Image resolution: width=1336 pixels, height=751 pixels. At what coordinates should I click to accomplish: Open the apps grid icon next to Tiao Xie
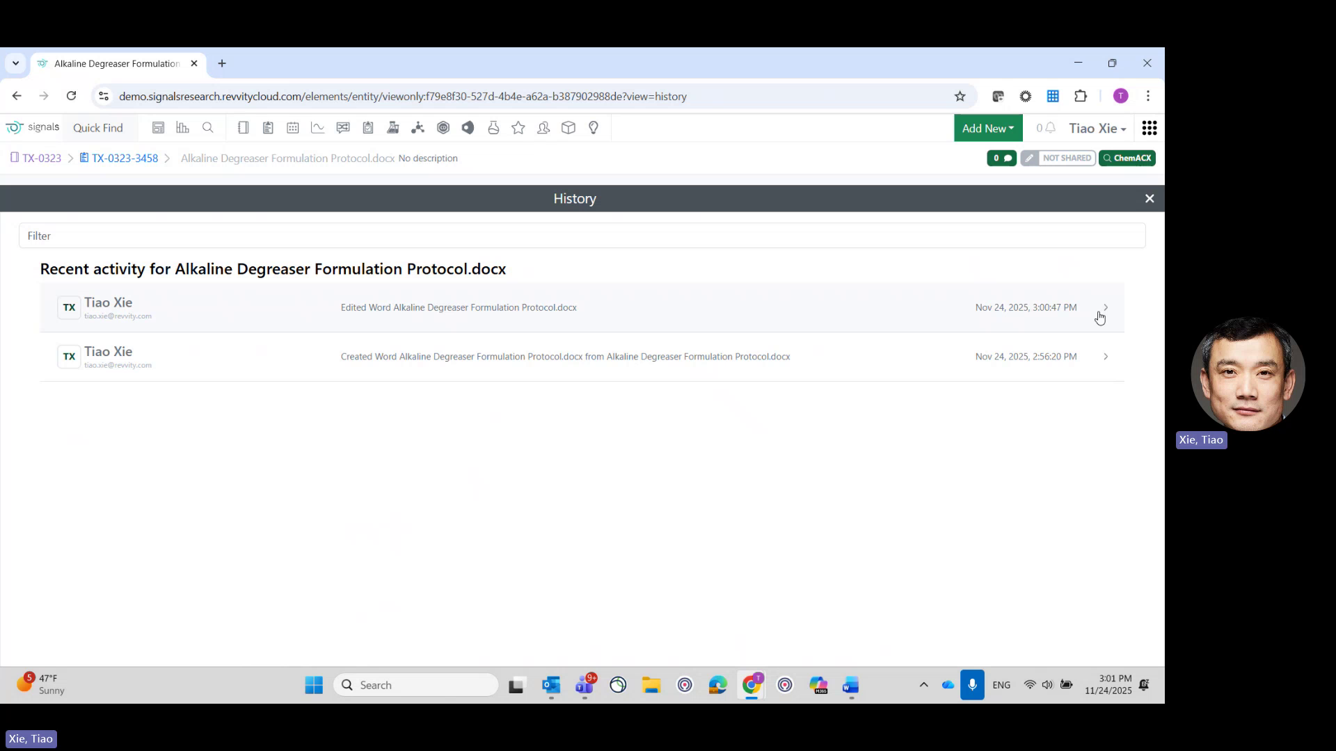(x=1150, y=127)
